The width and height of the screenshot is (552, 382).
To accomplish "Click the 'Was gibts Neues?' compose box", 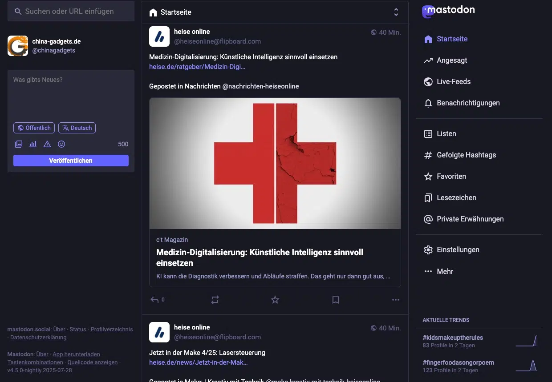I will [71, 96].
